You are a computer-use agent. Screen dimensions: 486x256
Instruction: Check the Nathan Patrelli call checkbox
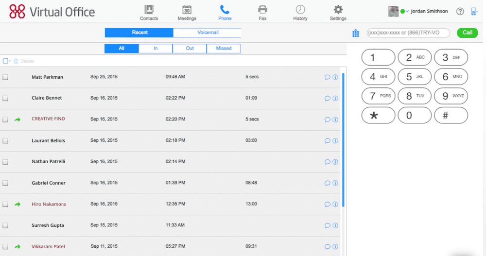coord(5,162)
